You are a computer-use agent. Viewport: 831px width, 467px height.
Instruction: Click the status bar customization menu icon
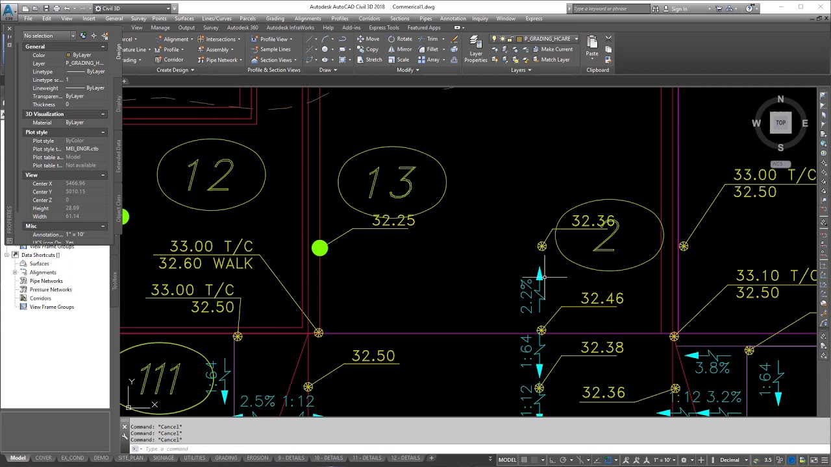click(825, 460)
